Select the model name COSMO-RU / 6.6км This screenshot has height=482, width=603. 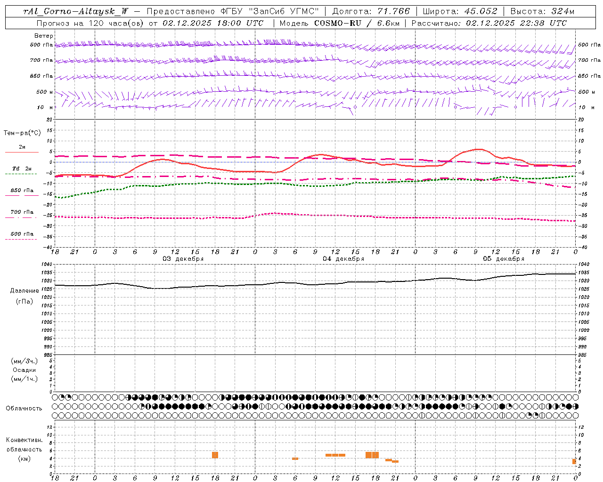coord(357,23)
